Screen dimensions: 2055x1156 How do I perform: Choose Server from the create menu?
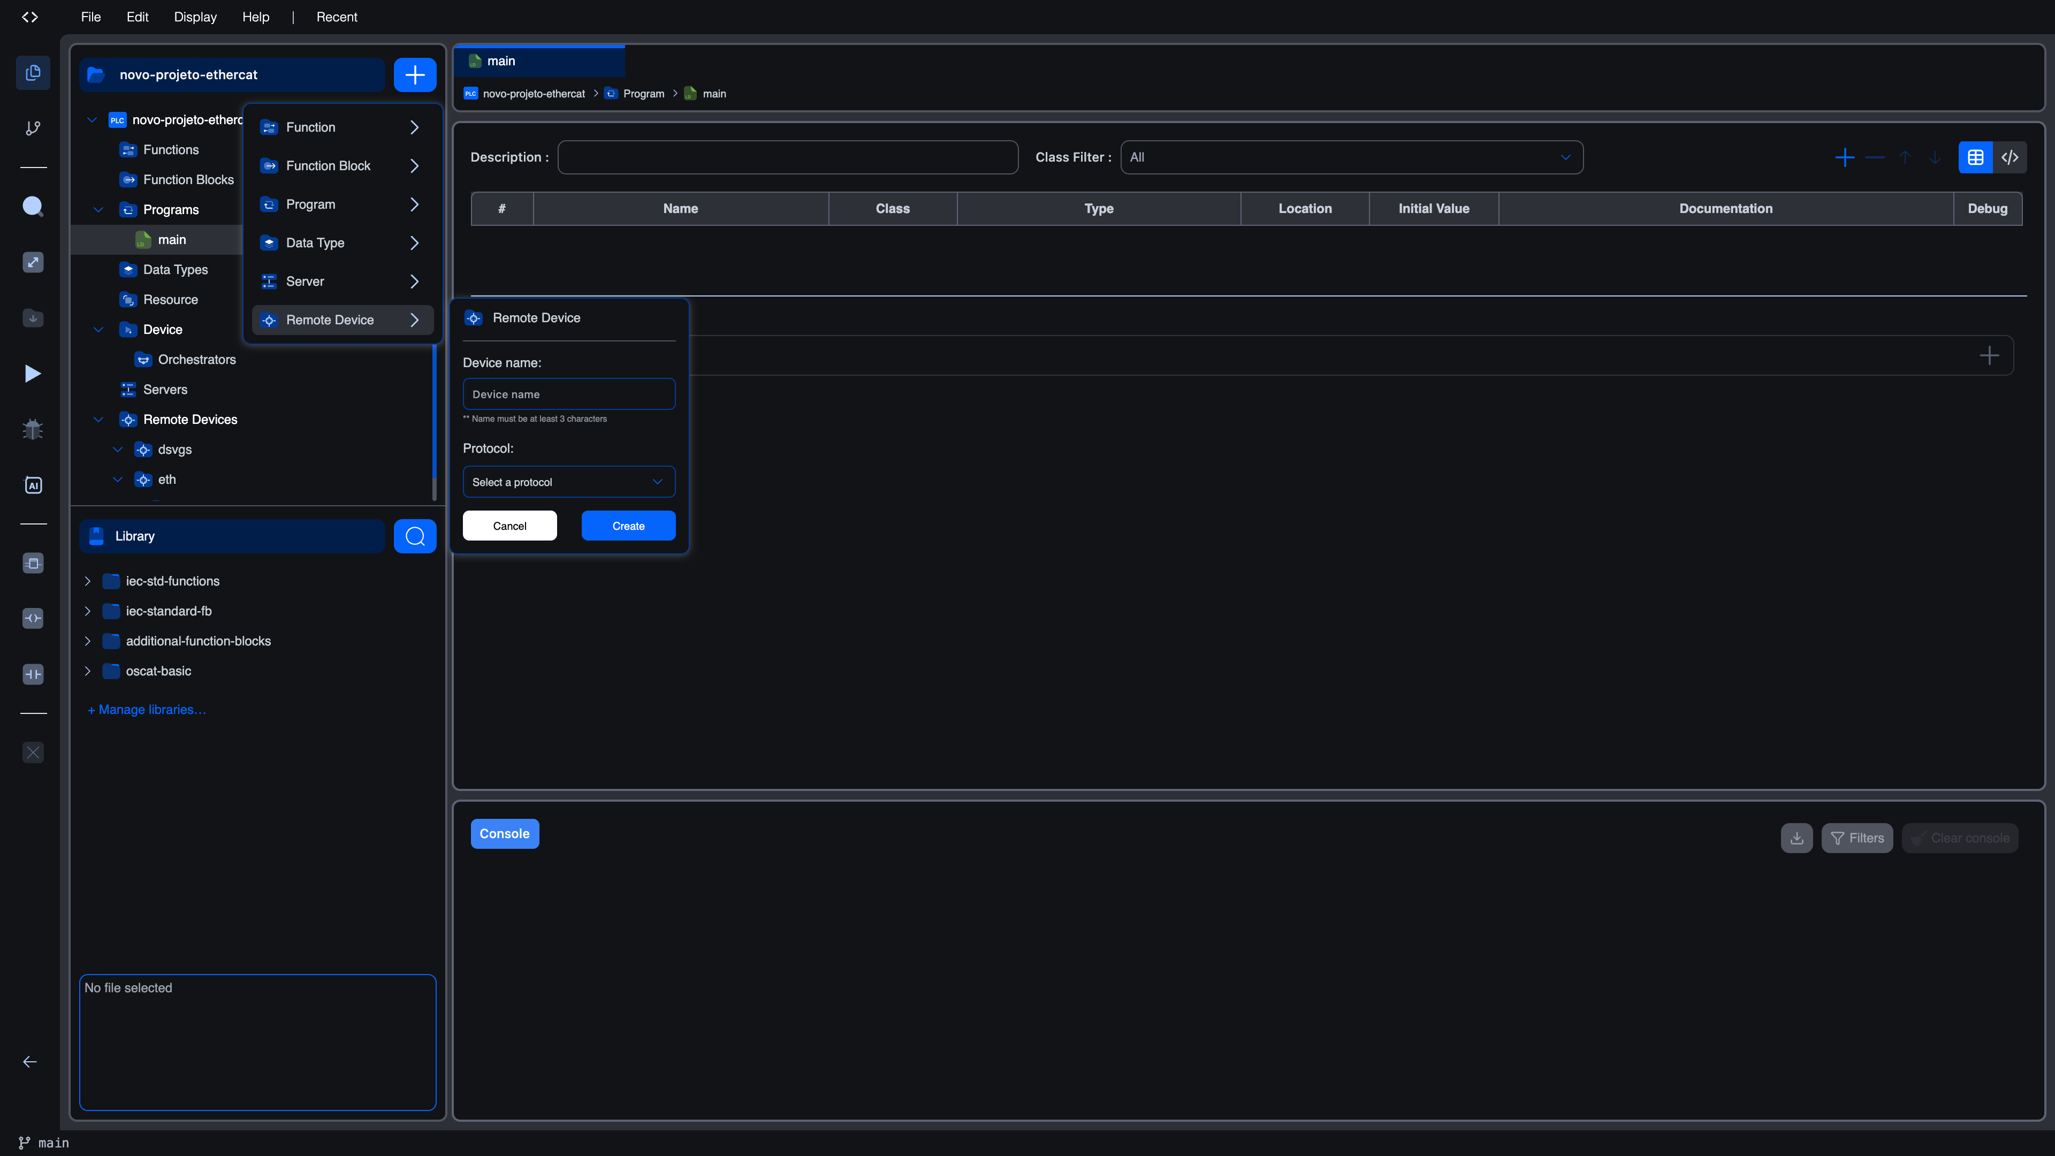point(342,281)
